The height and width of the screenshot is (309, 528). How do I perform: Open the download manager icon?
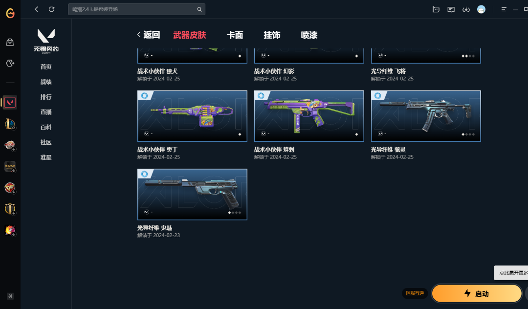click(x=466, y=9)
